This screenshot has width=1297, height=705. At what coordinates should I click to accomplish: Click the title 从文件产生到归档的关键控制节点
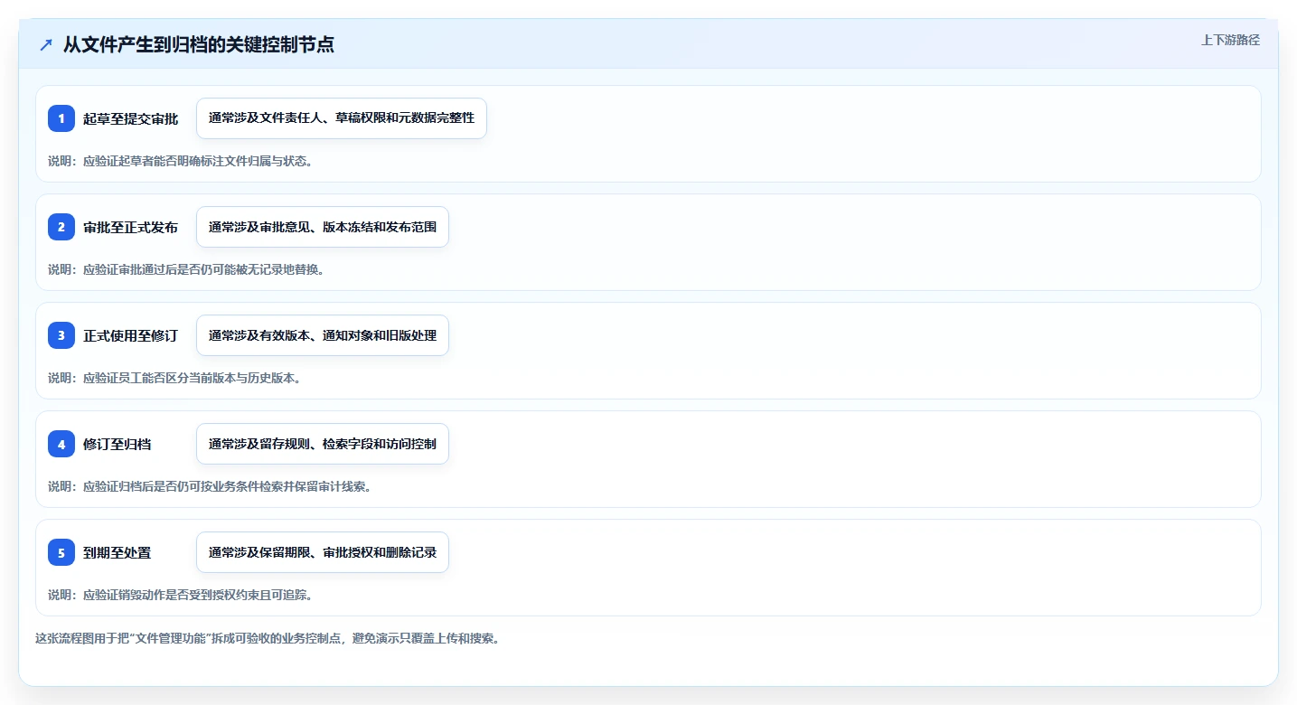199,44
